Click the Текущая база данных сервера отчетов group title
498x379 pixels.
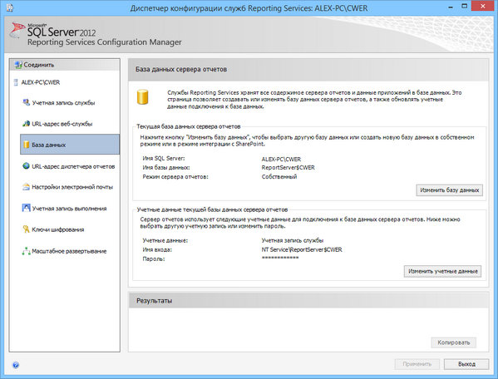(189, 126)
